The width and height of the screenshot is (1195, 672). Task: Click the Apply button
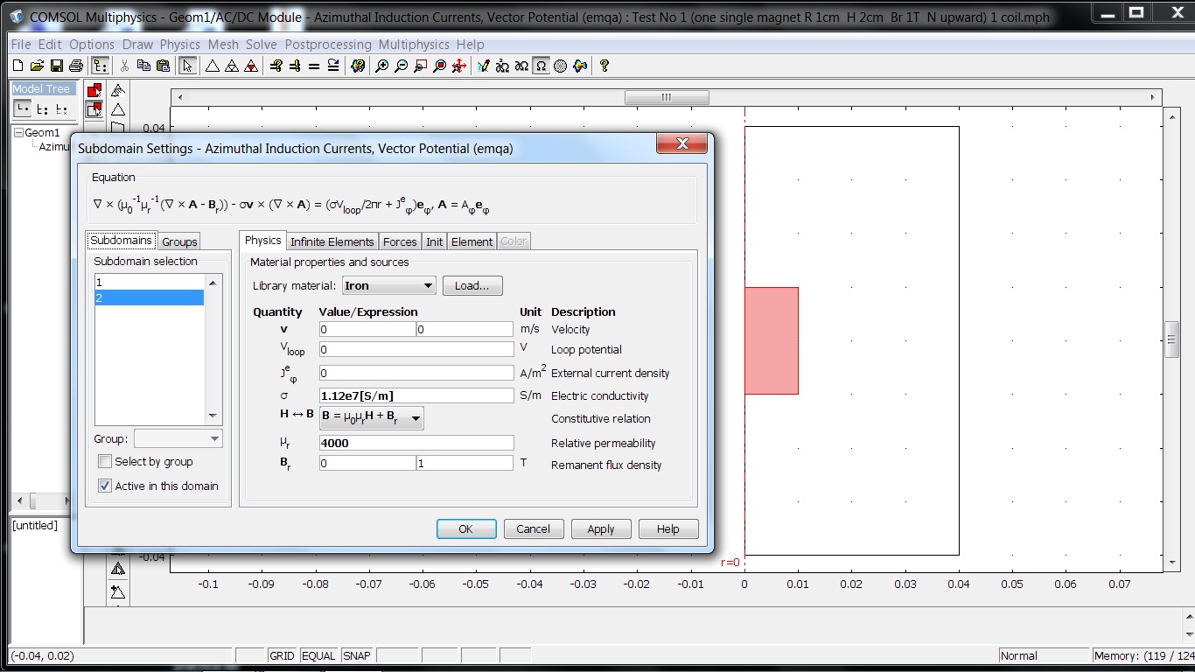pos(600,529)
